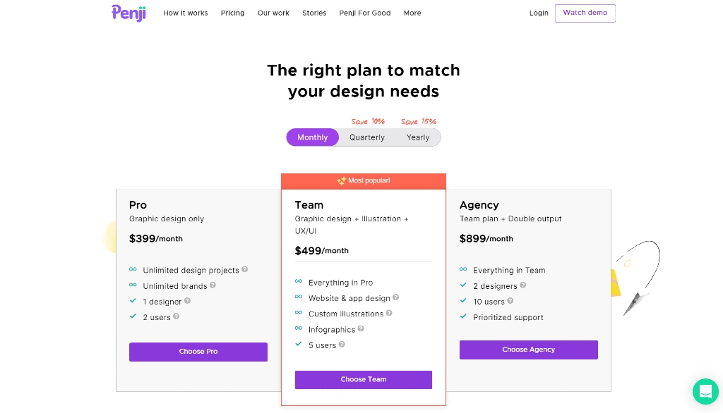This screenshot has height=413, width=723.
Task: Click help icon beside Unlimited brands
Action: (x=213, y=285)
